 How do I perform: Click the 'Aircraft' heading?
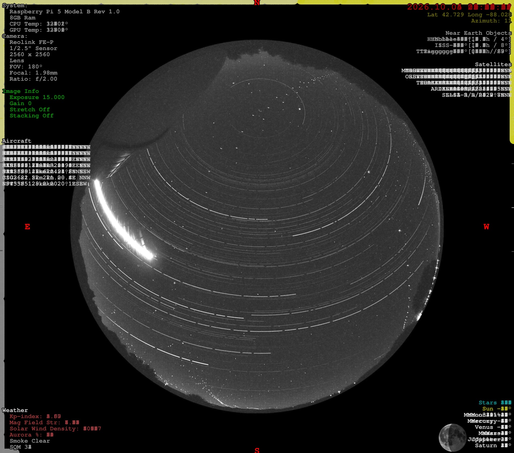[17, 141]
